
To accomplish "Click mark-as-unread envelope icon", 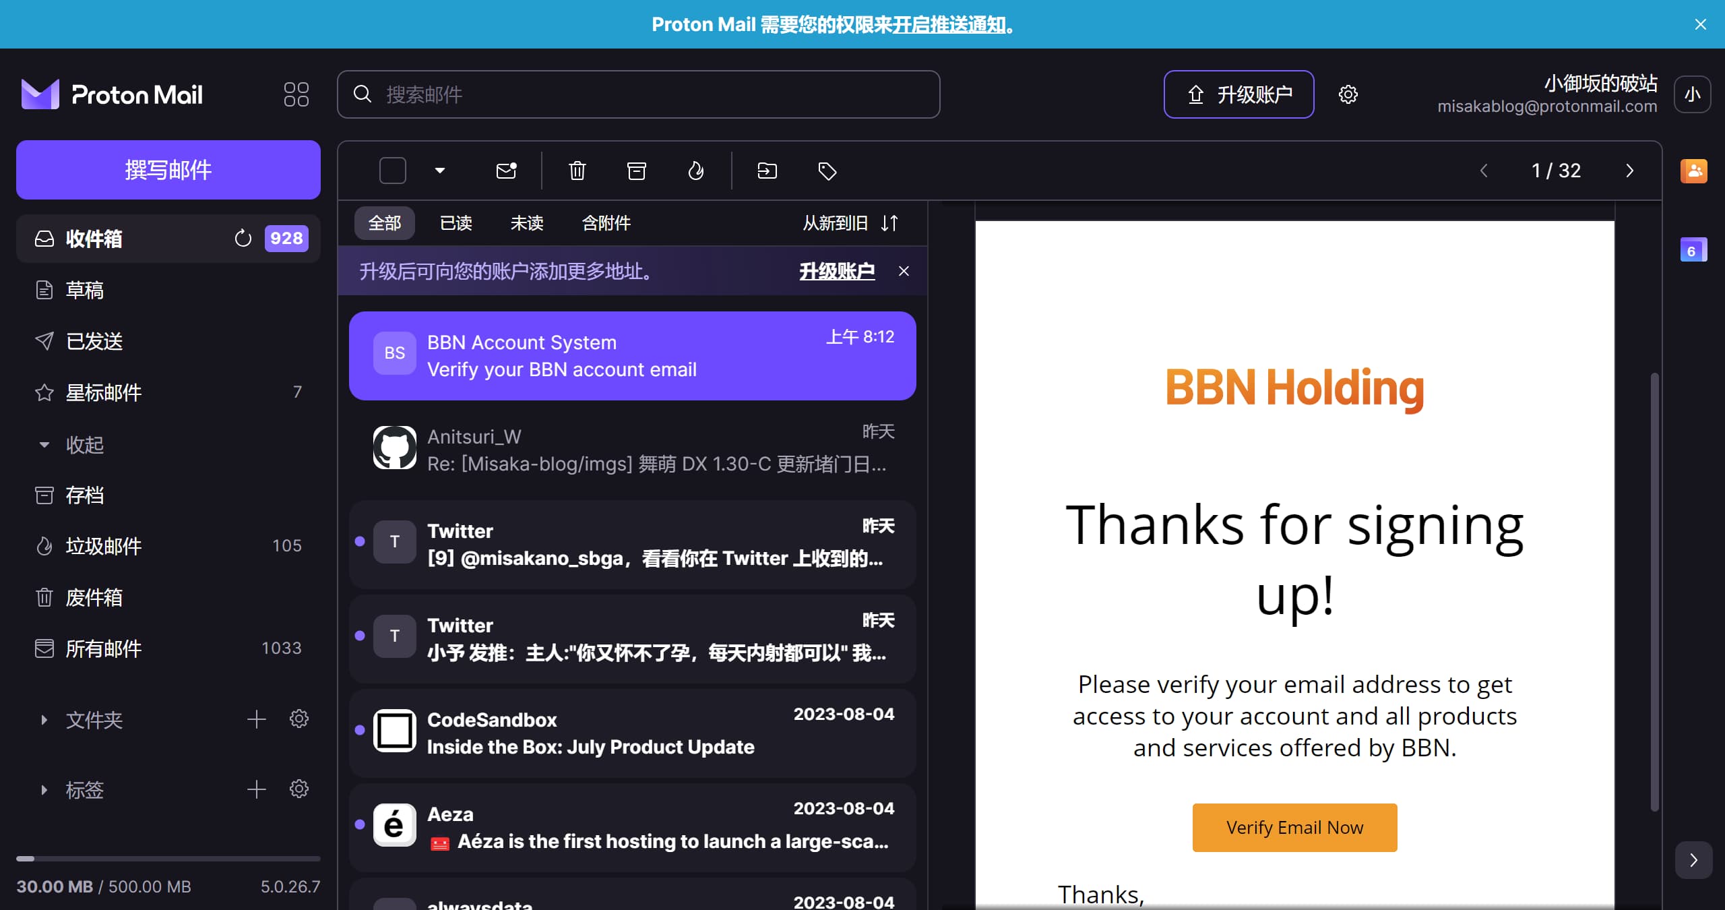I will [506, 171].
